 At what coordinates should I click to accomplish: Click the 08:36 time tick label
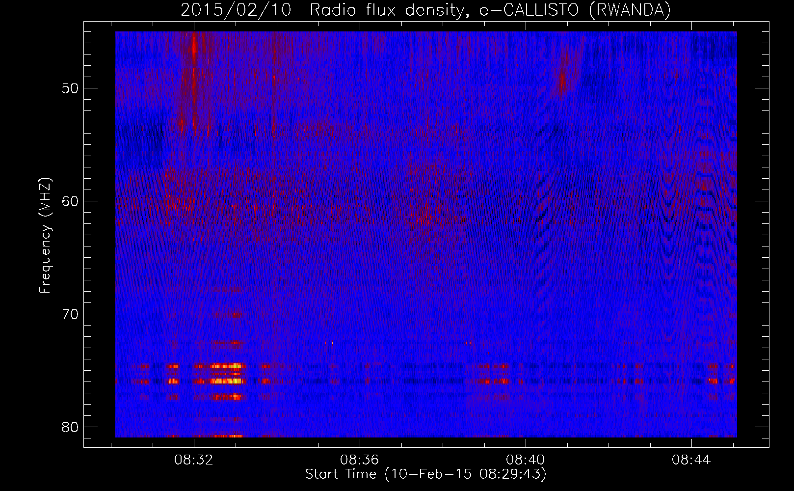360,460
